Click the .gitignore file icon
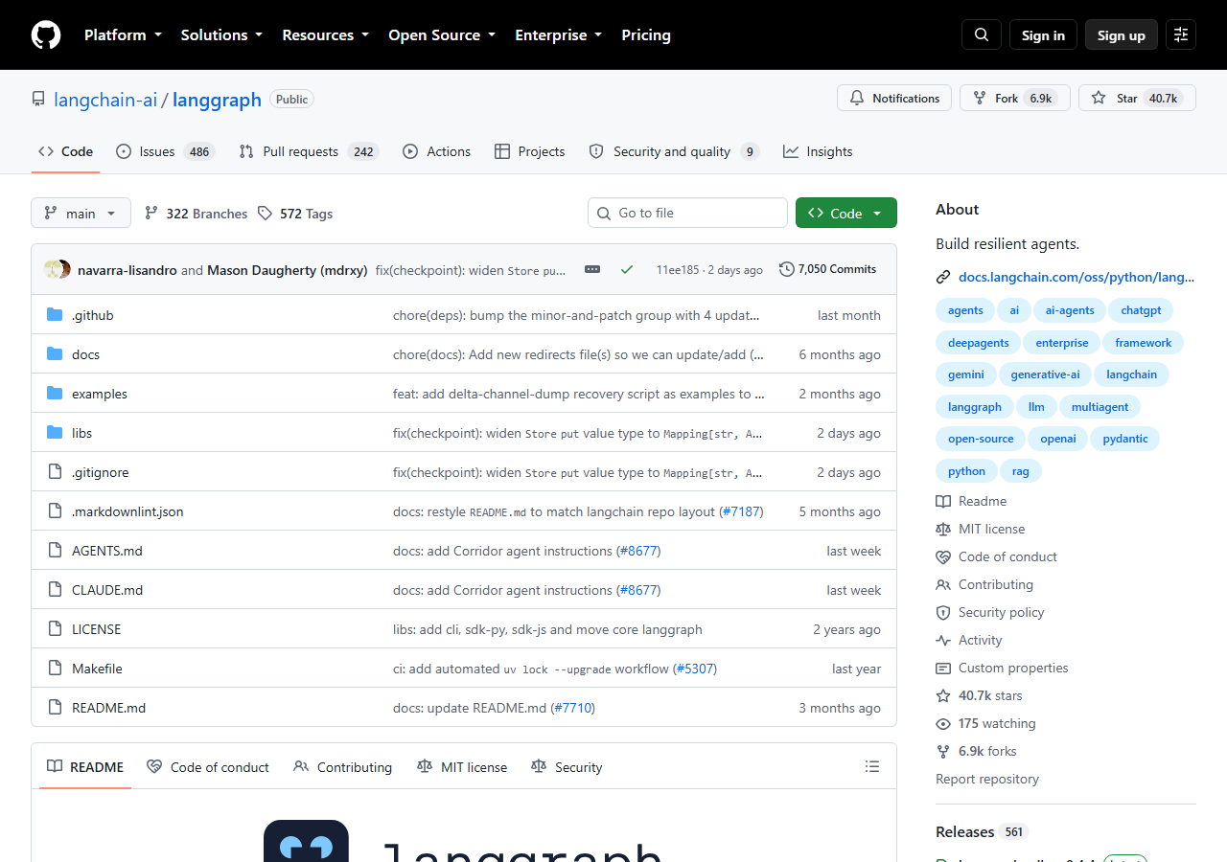Screen dimensions: 1227x862 coord(55,472)
